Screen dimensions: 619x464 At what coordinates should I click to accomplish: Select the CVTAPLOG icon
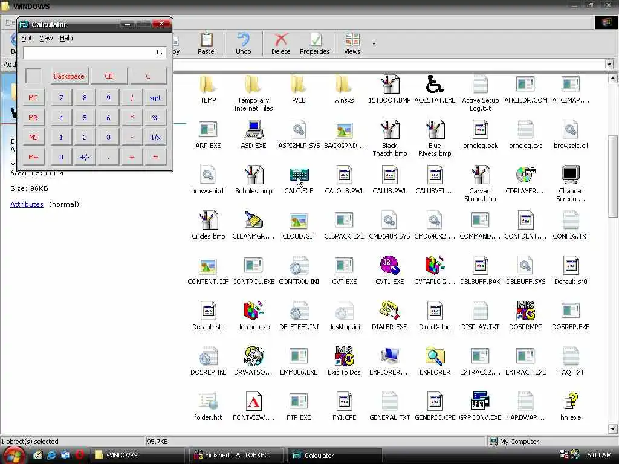point(435,266)
